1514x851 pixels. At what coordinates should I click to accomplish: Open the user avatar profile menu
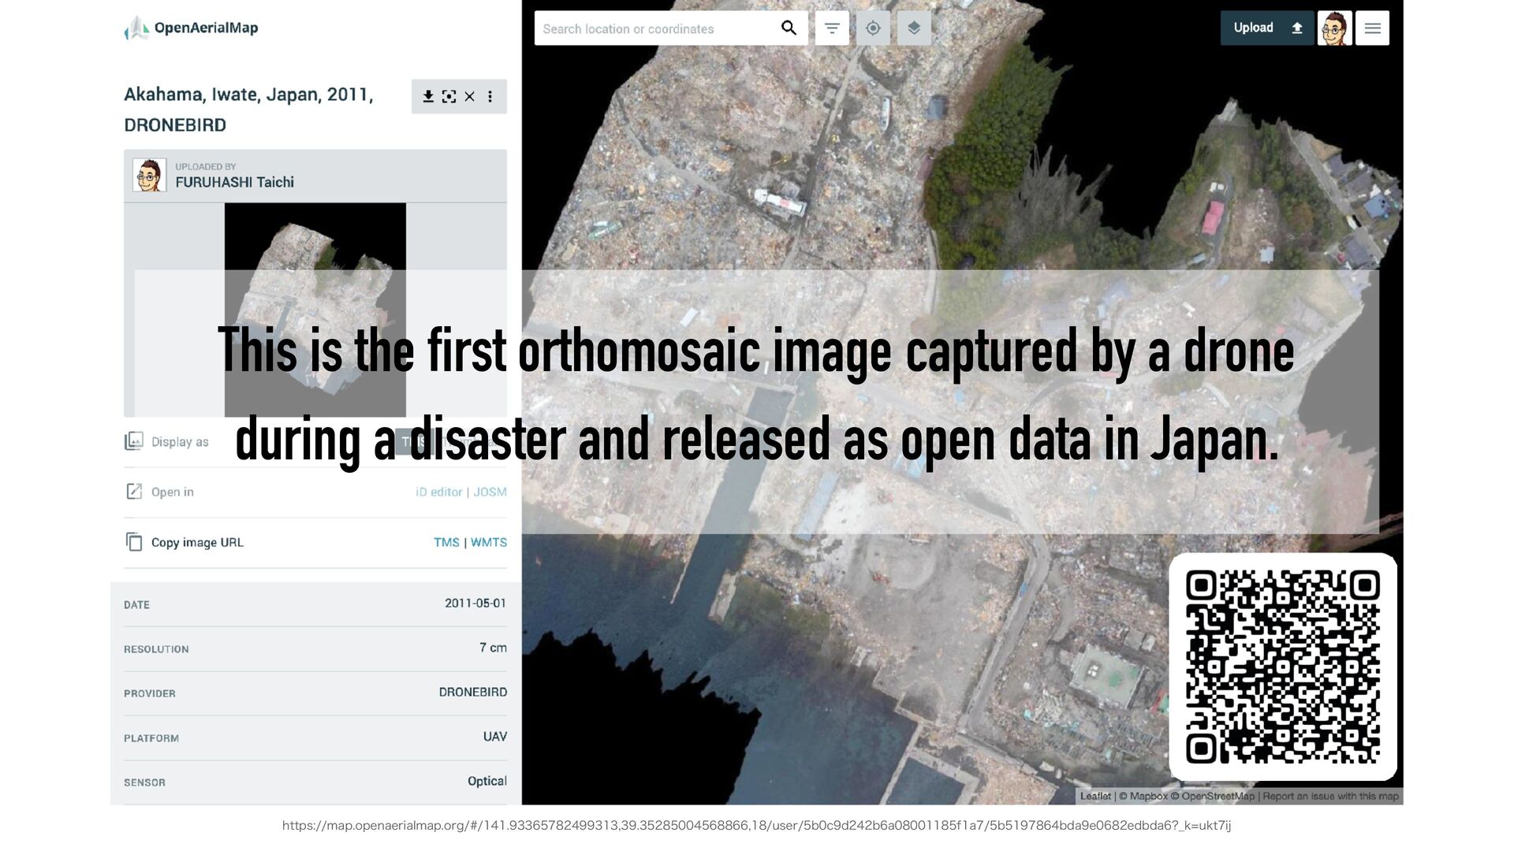(x=1334, y=28)
